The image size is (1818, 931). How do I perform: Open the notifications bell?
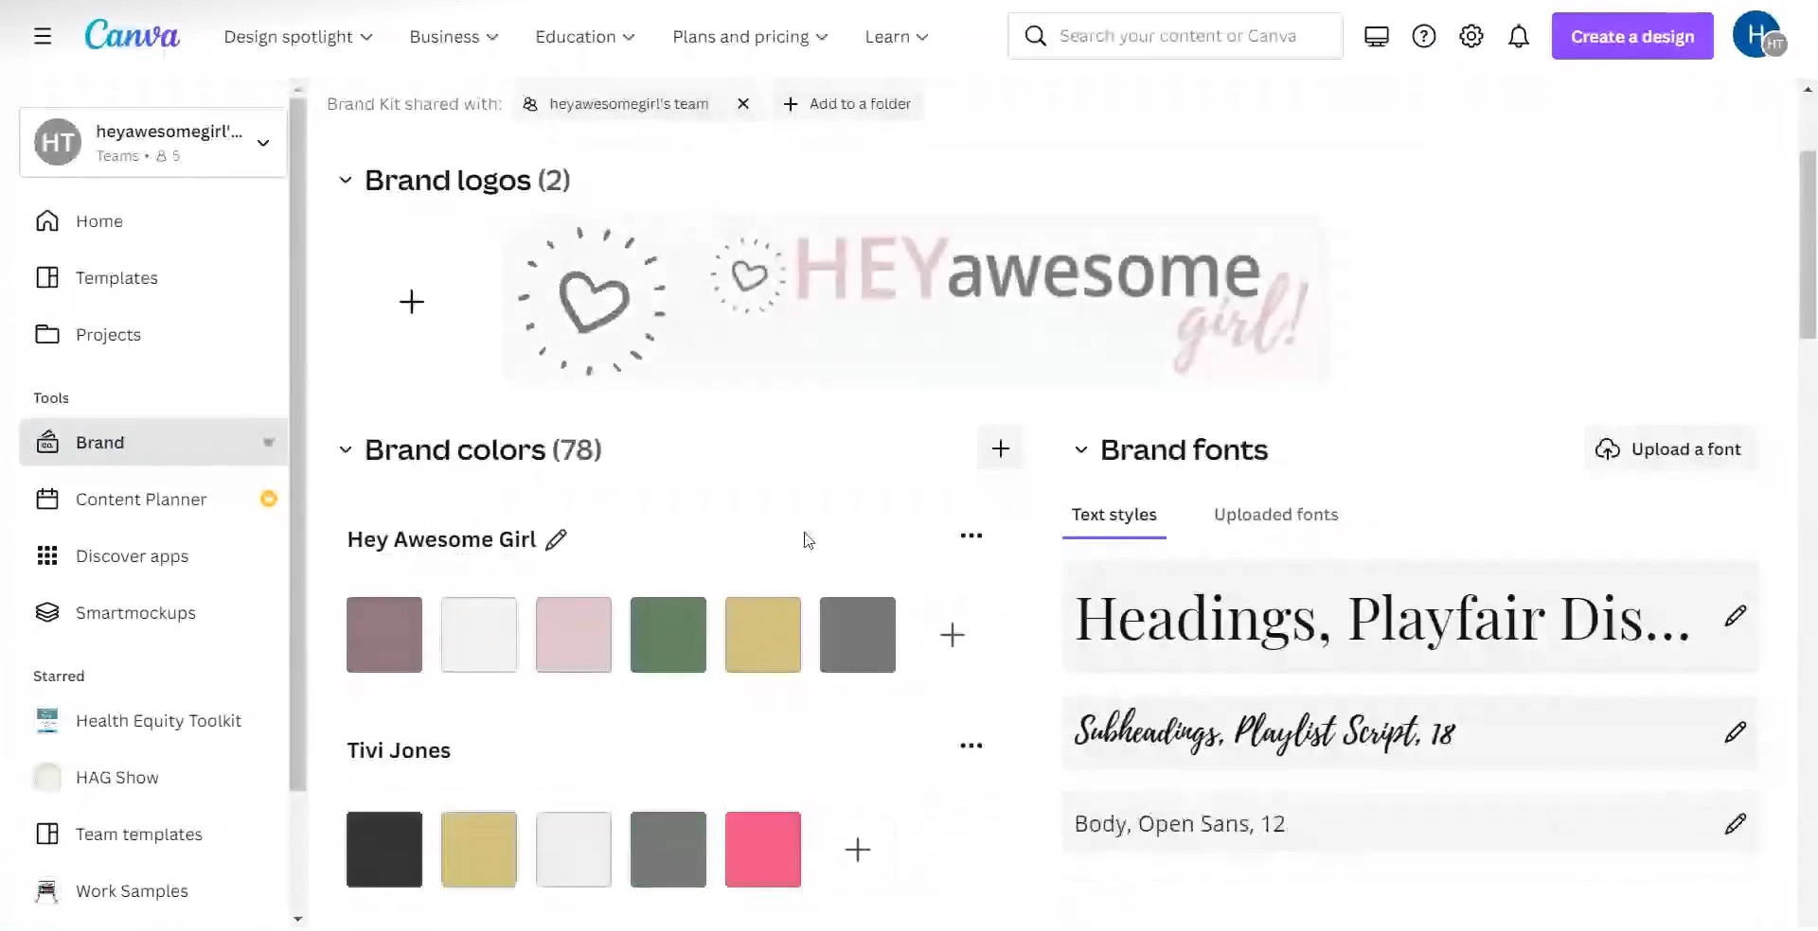[x=1519, y=37]
